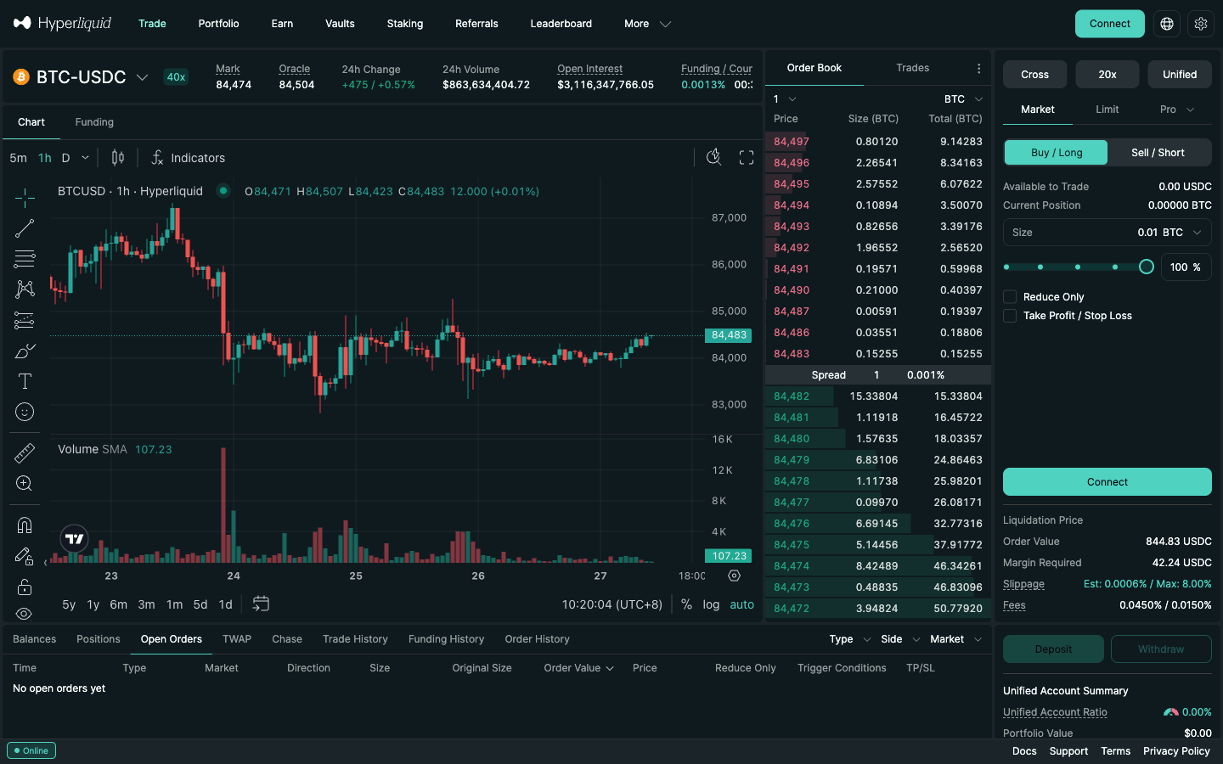
Task: Open the Fibonacci retracement tools
Action: 25,259
